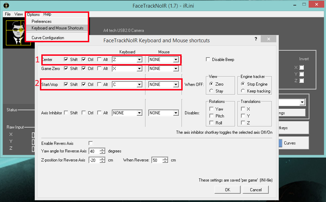
Task: Check Invert Z checkbox in main window
Action: point(301,81)
